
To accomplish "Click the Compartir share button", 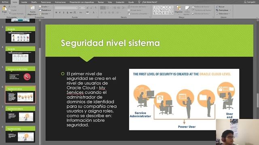I will (250, 2).
